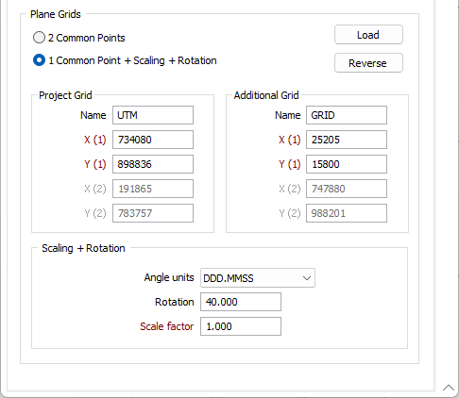Click the Reverse button
This screenshot has width=459, height=398.
[368, 63]
